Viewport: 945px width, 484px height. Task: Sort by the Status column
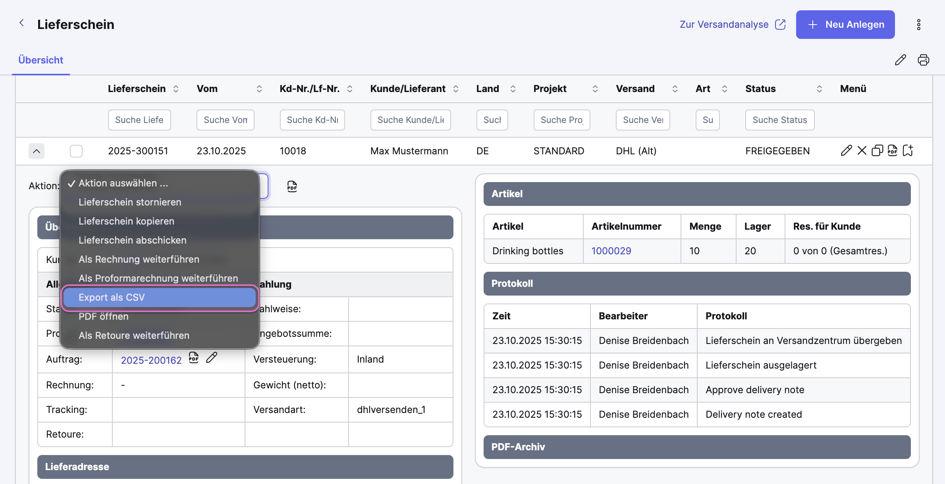point(819,89)
